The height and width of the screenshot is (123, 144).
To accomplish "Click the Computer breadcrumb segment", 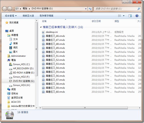I will [x=25, y=9].
